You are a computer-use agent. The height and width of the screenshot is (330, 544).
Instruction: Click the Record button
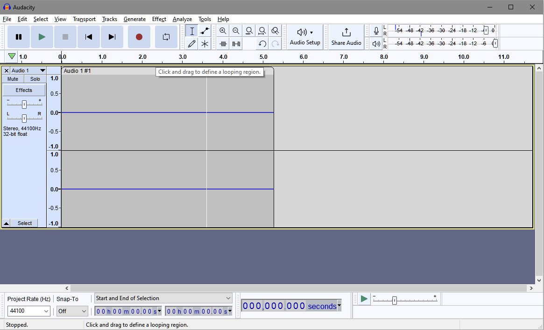(x=139, y=37)
